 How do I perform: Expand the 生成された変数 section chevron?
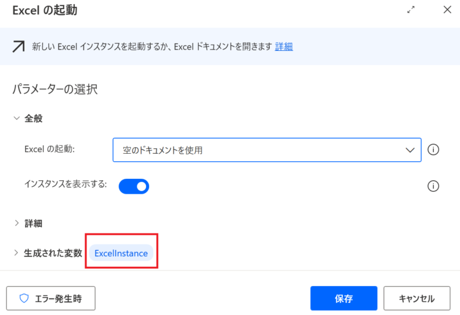coord(16,252)
